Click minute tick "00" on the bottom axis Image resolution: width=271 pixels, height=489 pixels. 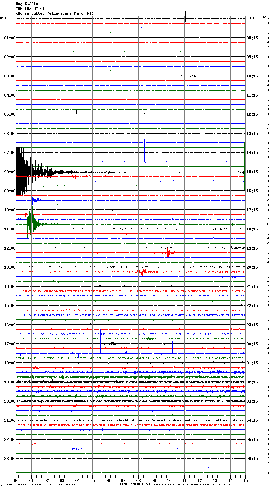coord(16,480)
